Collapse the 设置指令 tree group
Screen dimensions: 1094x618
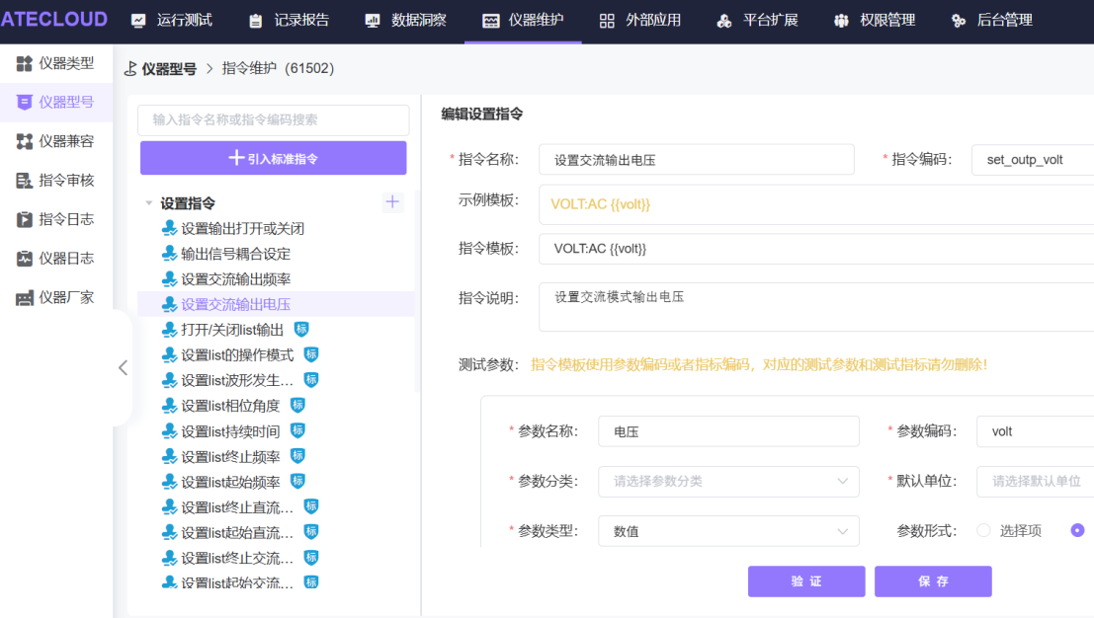148,202
